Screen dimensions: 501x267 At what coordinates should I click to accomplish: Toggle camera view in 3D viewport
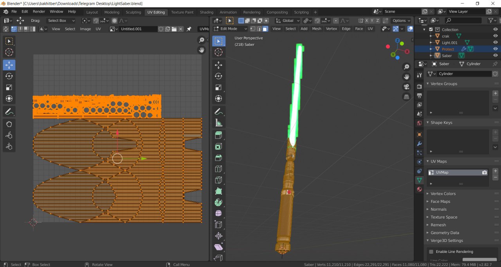[x=407, y=87]
